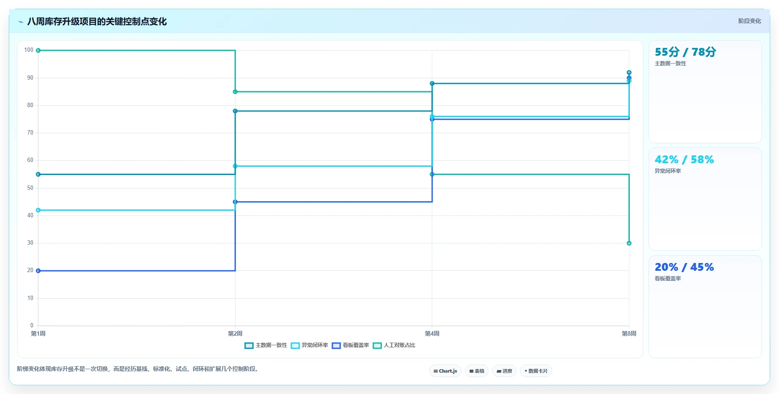Click the 第2周 x-axis label
The height and width of the screenshot is (394, 779).
[x=235, y=333]
